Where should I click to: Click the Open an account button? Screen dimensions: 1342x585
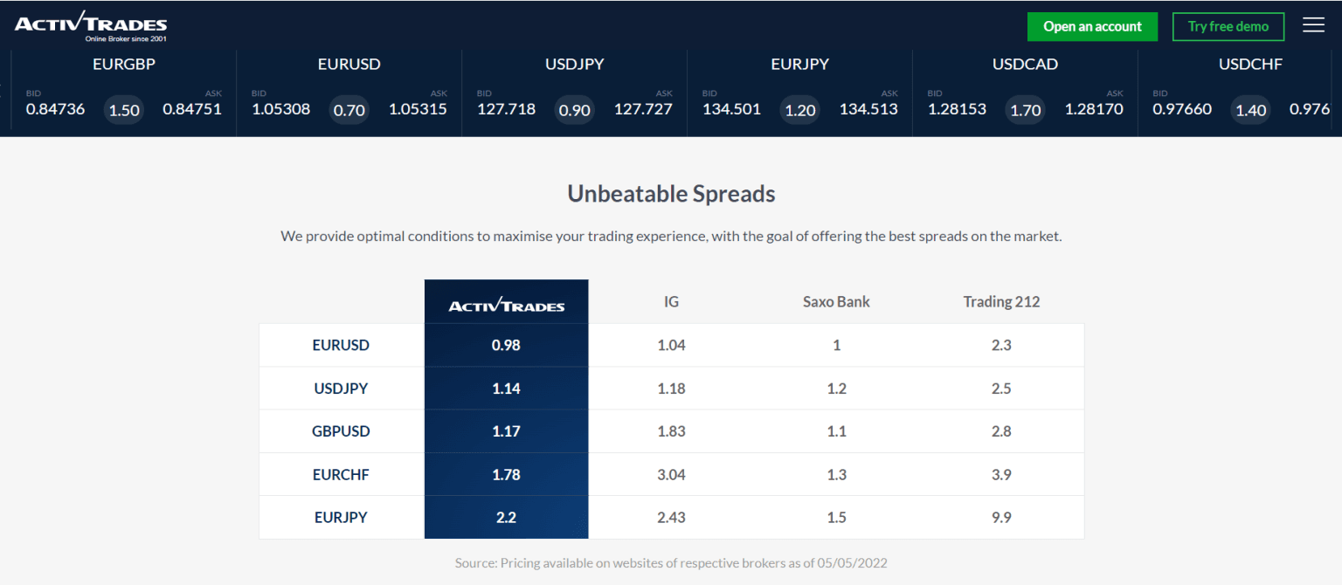(1092, 26)
